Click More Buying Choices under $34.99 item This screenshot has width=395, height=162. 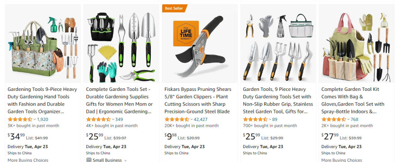[x=28, y=160]
